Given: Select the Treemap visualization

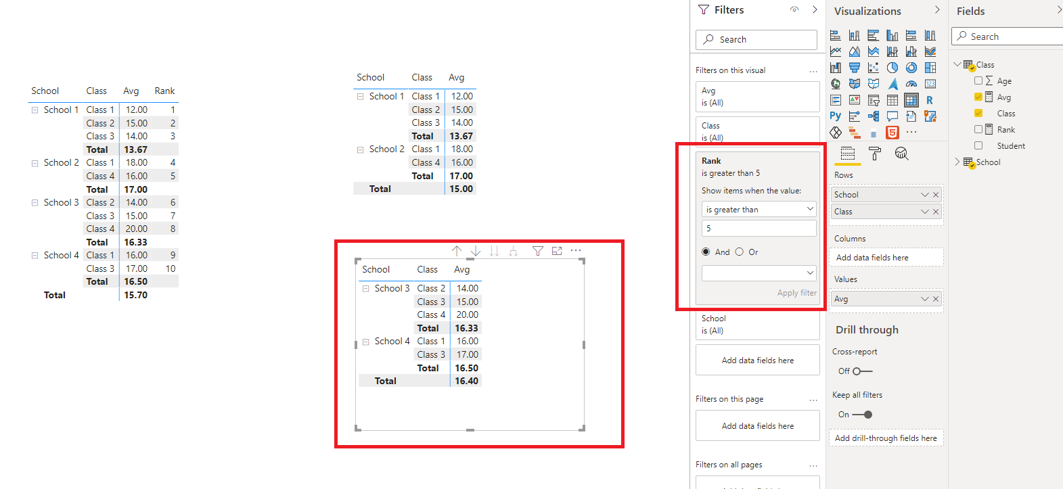Looking at the screenshot, I should tap(930, 68).
